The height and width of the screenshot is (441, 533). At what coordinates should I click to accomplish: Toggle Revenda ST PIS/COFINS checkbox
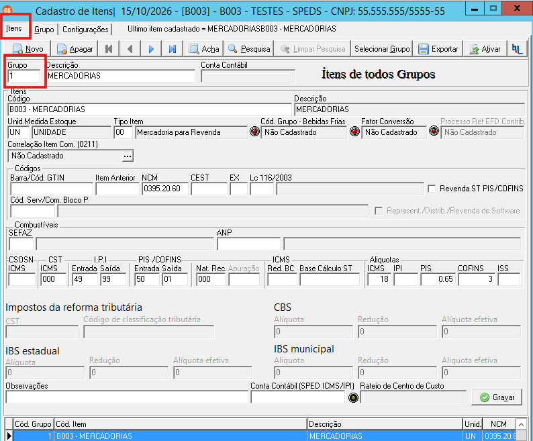[x=432, y=189]
